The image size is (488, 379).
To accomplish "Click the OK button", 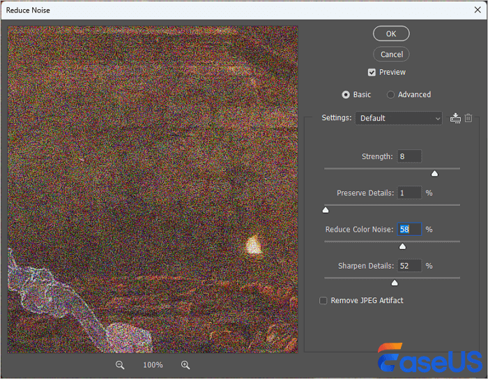I will point(391,34).
